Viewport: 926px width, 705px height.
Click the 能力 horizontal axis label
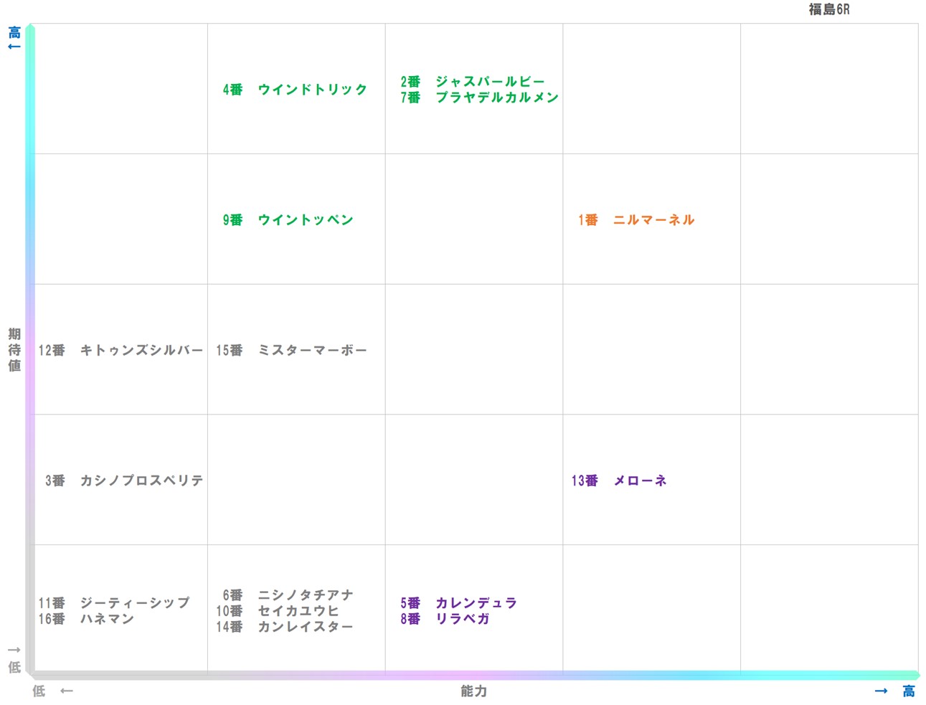473,691
